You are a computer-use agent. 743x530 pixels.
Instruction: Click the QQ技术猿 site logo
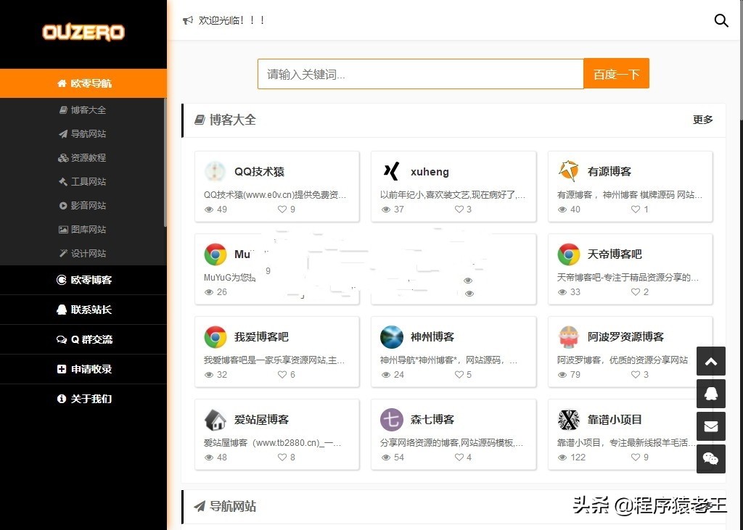[215, 171]
